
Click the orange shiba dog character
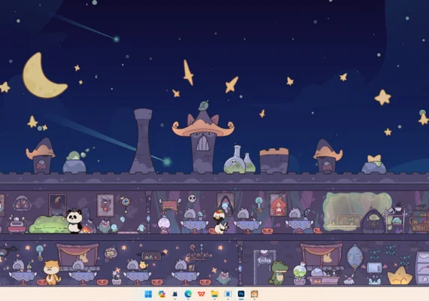click(52, 272)
